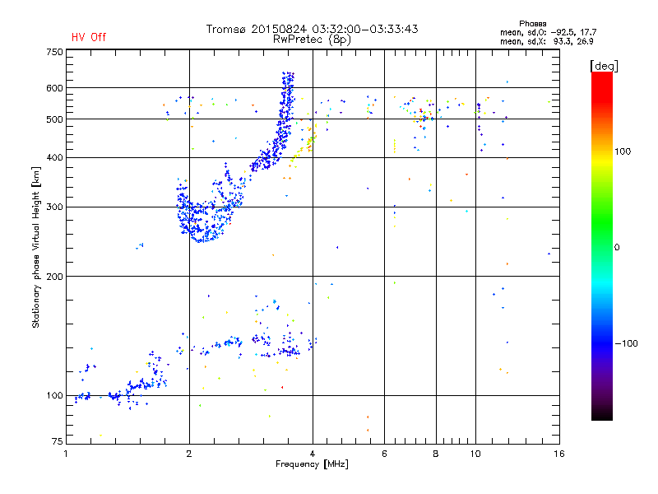Click the '[deg]' colorbar unit label
658x494 pixels.
click(x=604, y=66)
